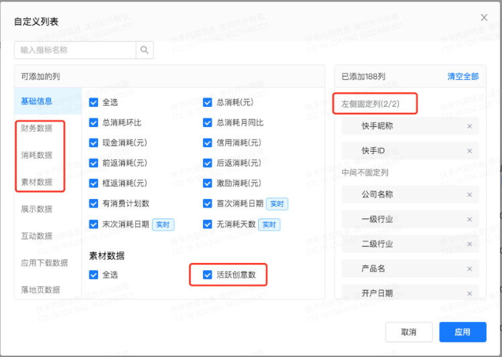Select the 开户日期 column item

click(410, 292)
